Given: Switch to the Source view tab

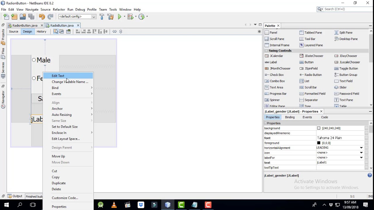Looking at the screenshot, I should click(13, 32).
